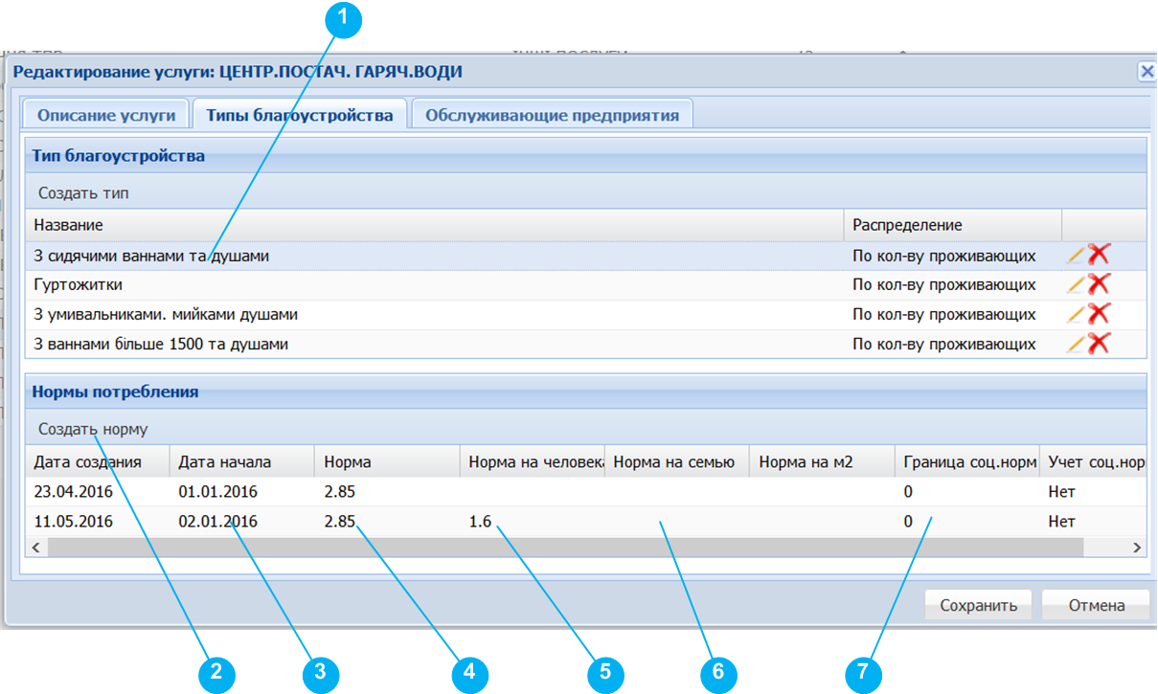1158x694 pixels.
Task: Click 'Нет' in the 11.05.2016 row
Action: click(1062, 522)
